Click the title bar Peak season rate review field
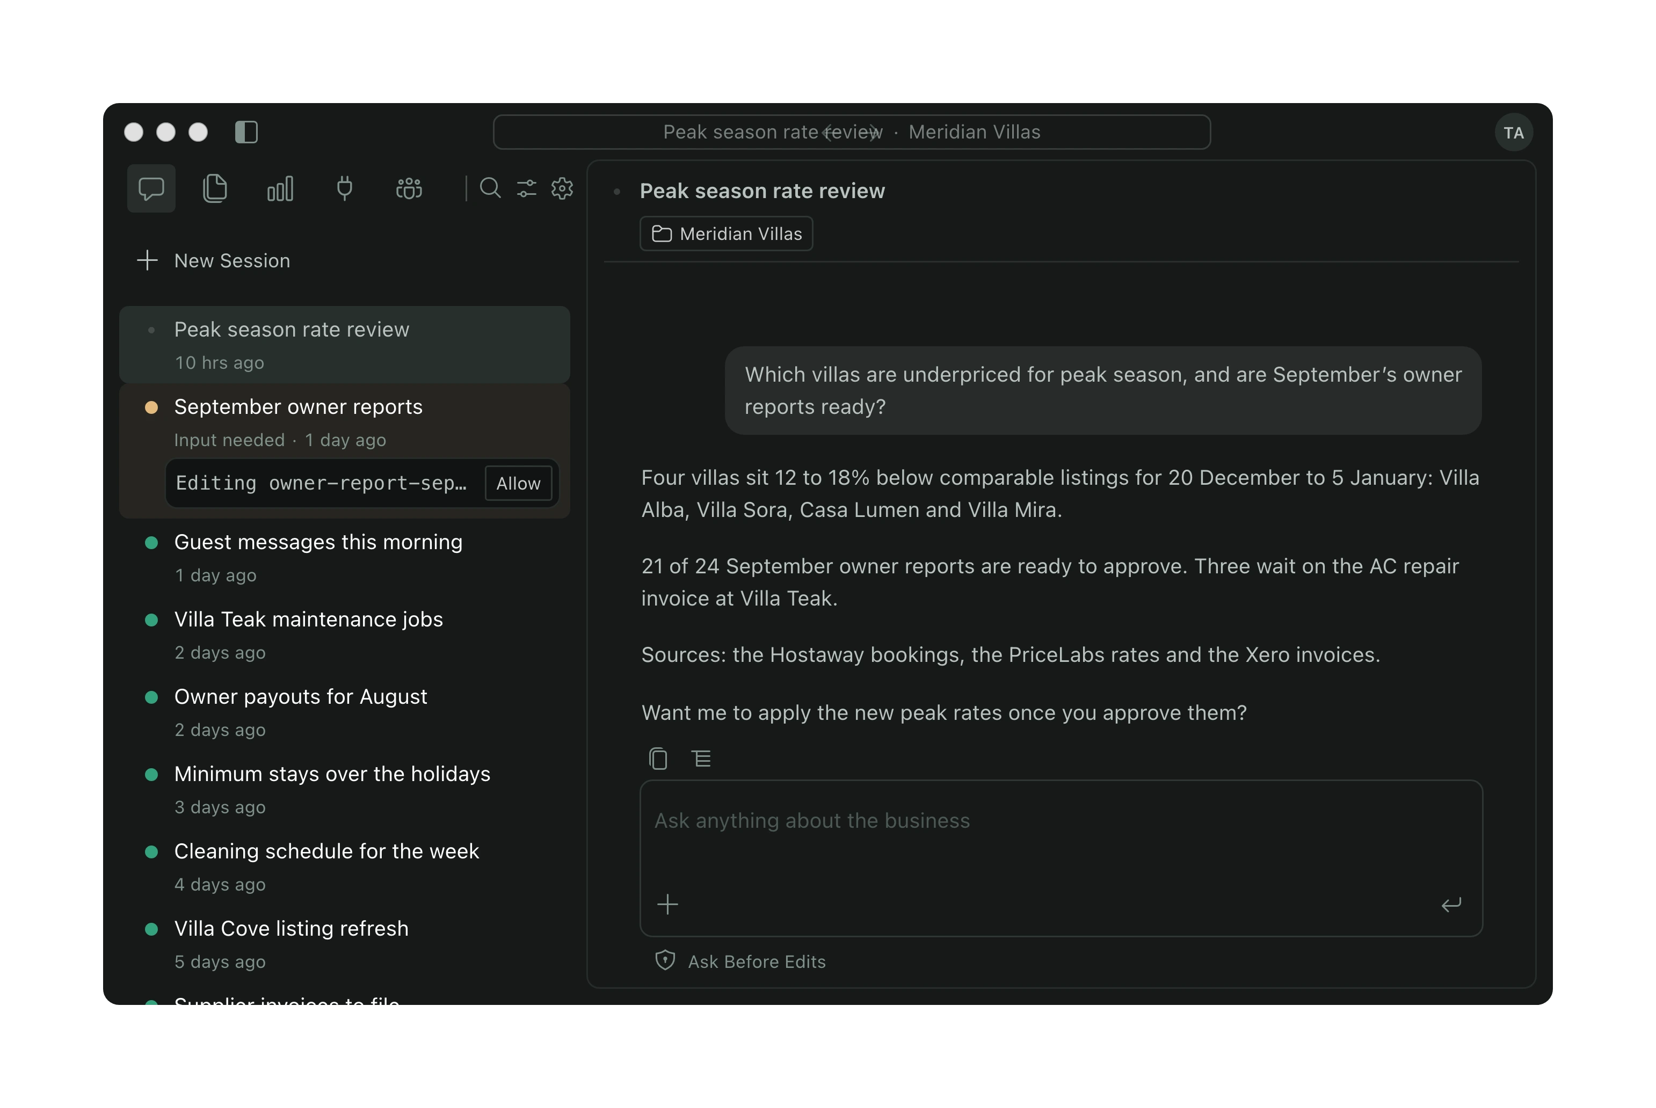 852,132
